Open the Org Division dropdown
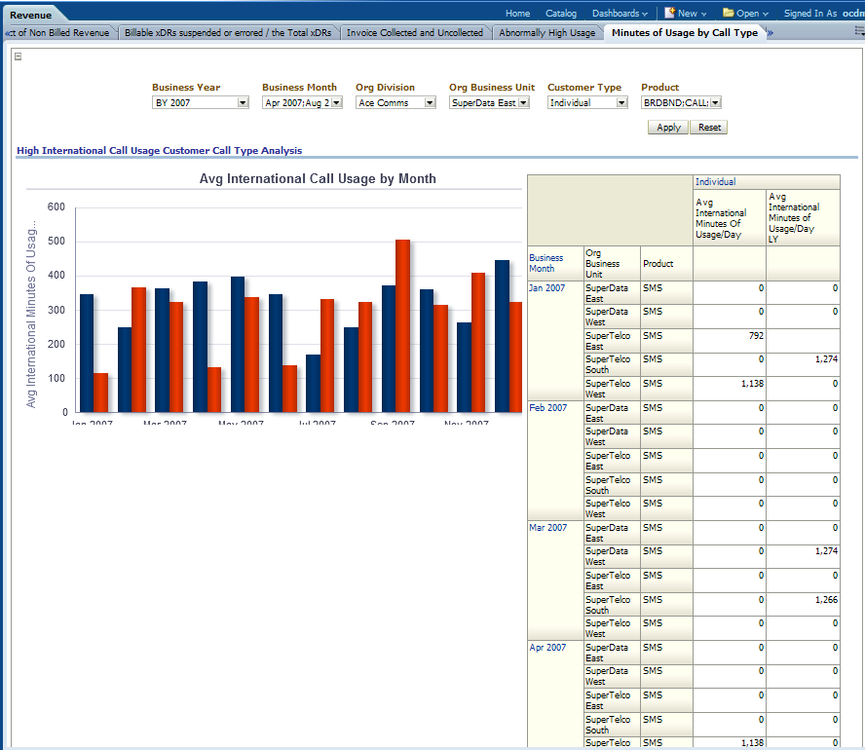The height and width of the screenshot is (750, 865). click(x=430, y=102)
